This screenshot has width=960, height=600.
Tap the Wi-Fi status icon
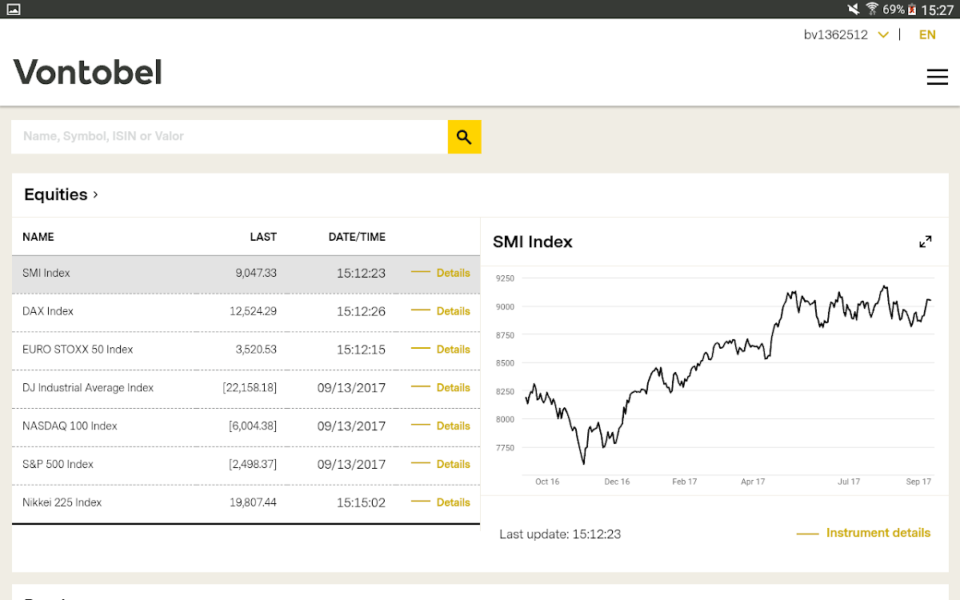tap(872, 10)
